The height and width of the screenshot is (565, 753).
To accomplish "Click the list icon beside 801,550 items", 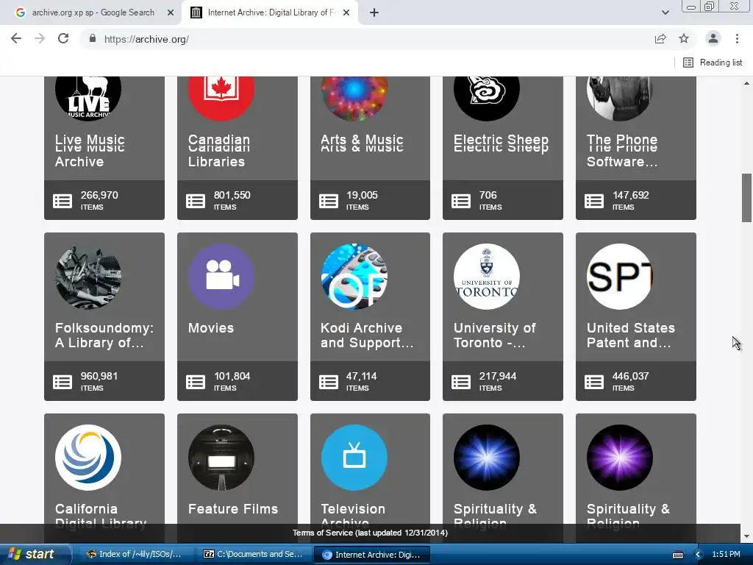I will click(196, 201).
